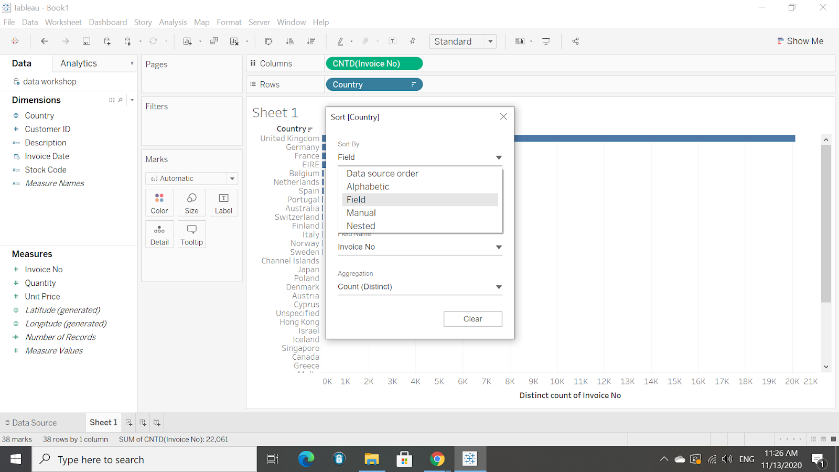
Task: Open the Color shelf in the Marks card
Action: 159,203
